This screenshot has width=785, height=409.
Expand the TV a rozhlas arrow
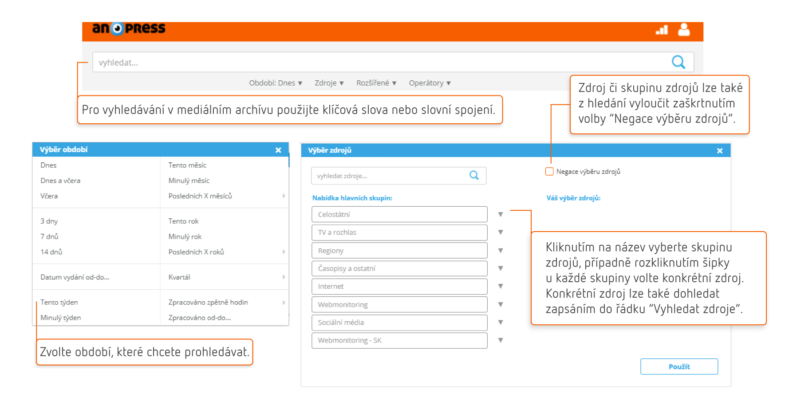(x=501, y=232)
